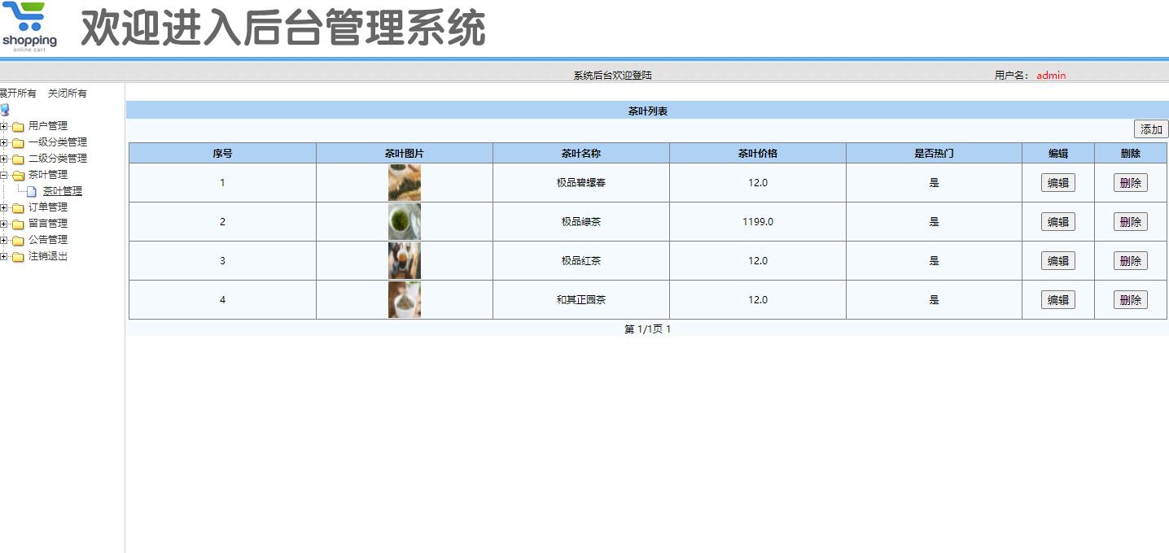Open the 茶叶管理 sub-item in sidebar

click(63, 190)
